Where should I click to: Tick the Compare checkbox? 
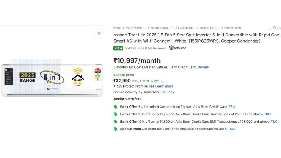coord(269,28)
